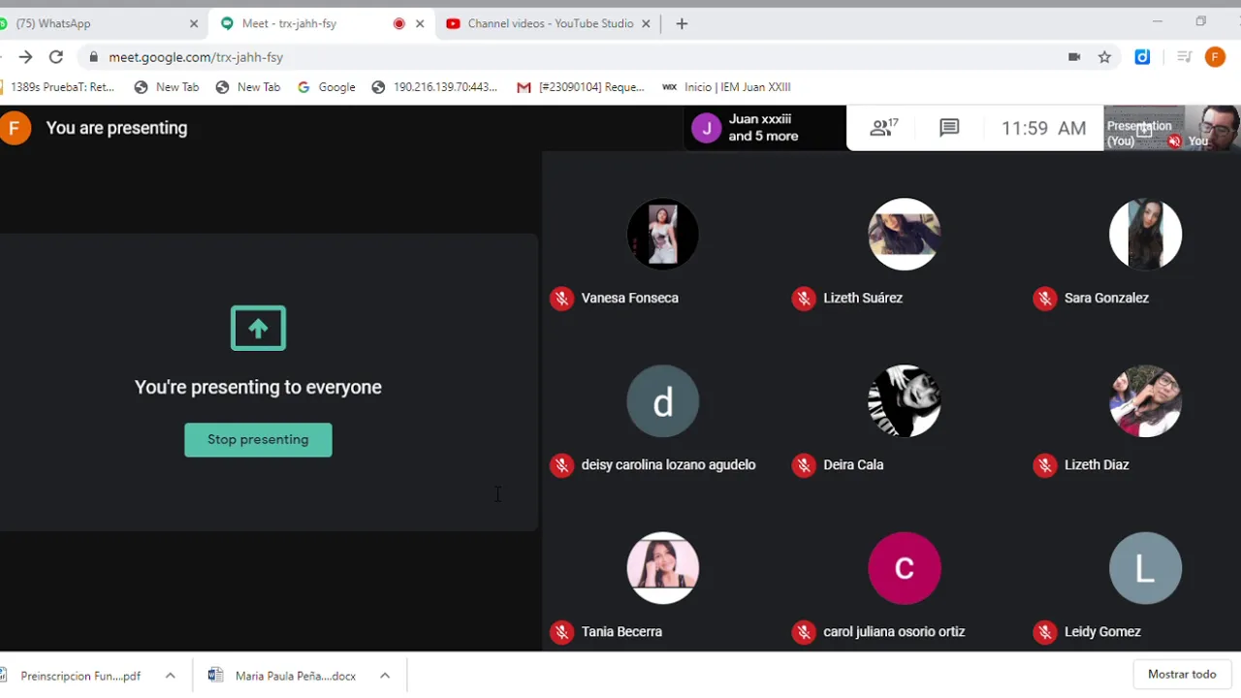Click the orange F avatar beside You are presenting
Viewport: 1241px width, 698px height.
click(x=13, y=128)
